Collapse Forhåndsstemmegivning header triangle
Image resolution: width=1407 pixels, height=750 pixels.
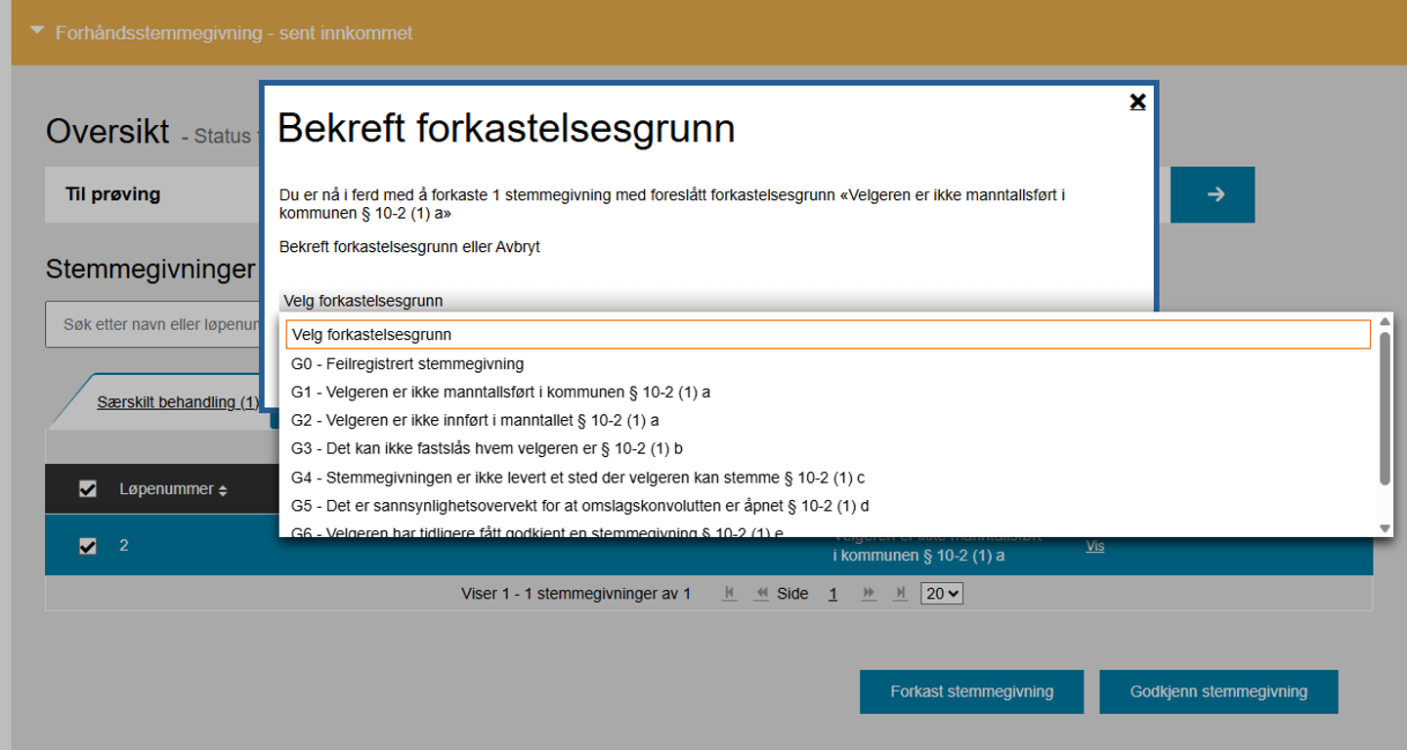click(37, 32)
